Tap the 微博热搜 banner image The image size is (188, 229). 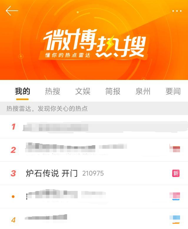pyautogui.click(x=94, y=40)
